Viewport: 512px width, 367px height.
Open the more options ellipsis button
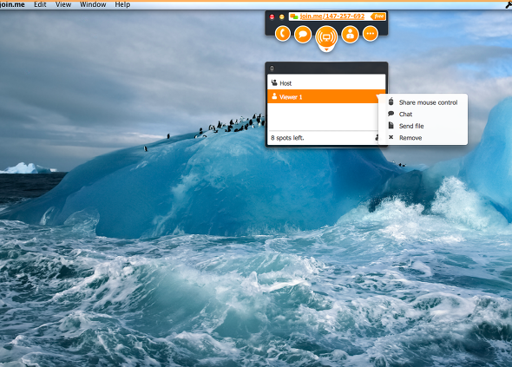click(x=371, y=34)
